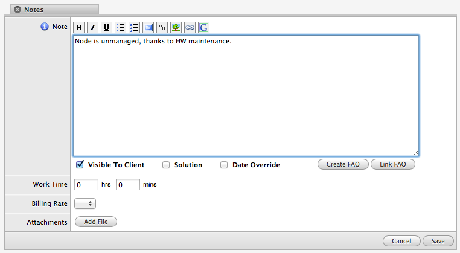Click the 'Attachments' label
Viewport: 460px width, 253px height.
[x=47, y=222]
